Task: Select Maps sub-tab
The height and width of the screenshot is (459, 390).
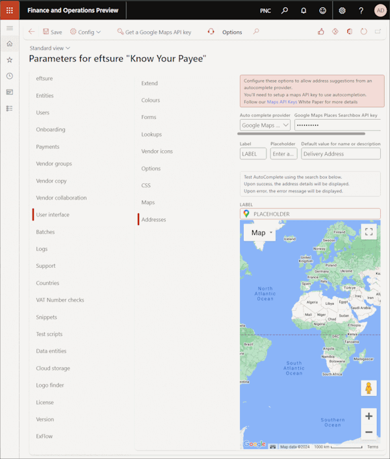Action: tap(148, 202)
